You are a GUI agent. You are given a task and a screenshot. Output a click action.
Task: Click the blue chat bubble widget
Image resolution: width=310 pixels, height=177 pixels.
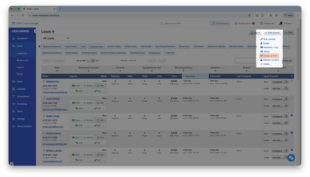pyautogui.click(x=291, y=158)
